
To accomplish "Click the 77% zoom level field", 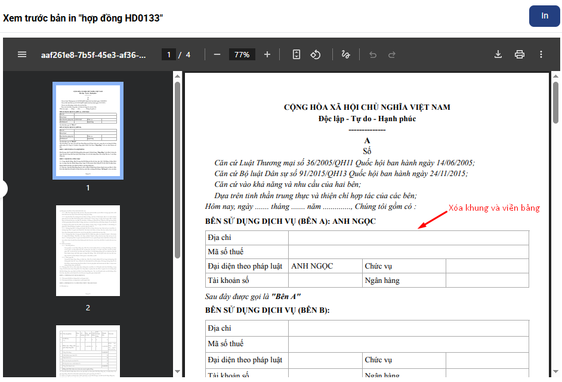I will tap(242, 54).
